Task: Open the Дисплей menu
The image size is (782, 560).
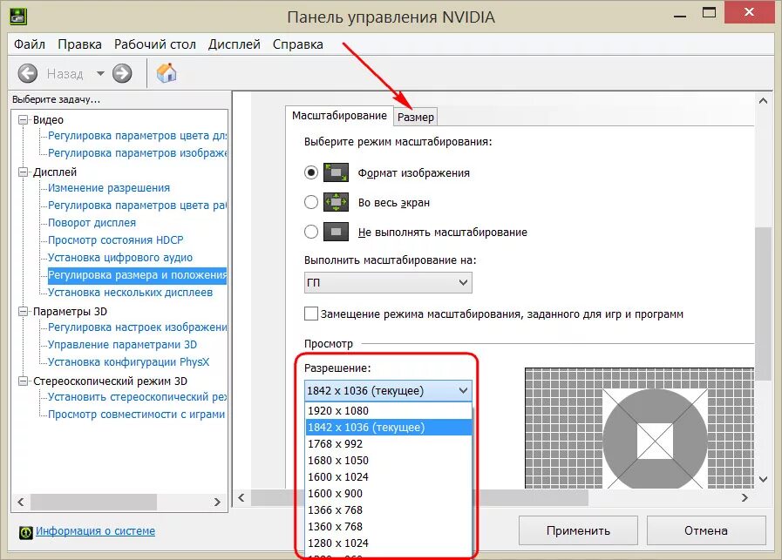Action: pyautogui.click(x=235, y=44)
